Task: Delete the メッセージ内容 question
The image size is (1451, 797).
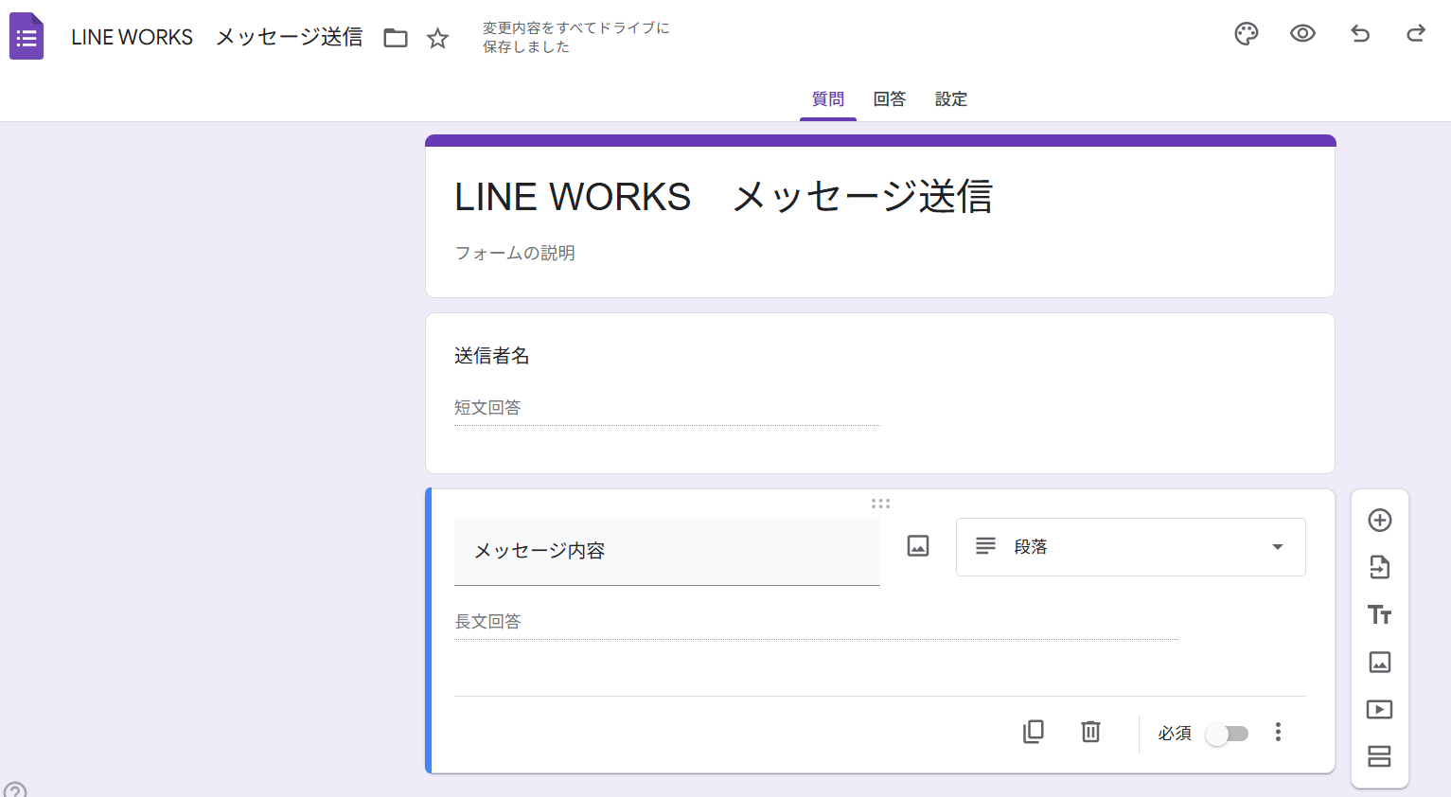Action: pyautogui.click(x=1091, y=732)
